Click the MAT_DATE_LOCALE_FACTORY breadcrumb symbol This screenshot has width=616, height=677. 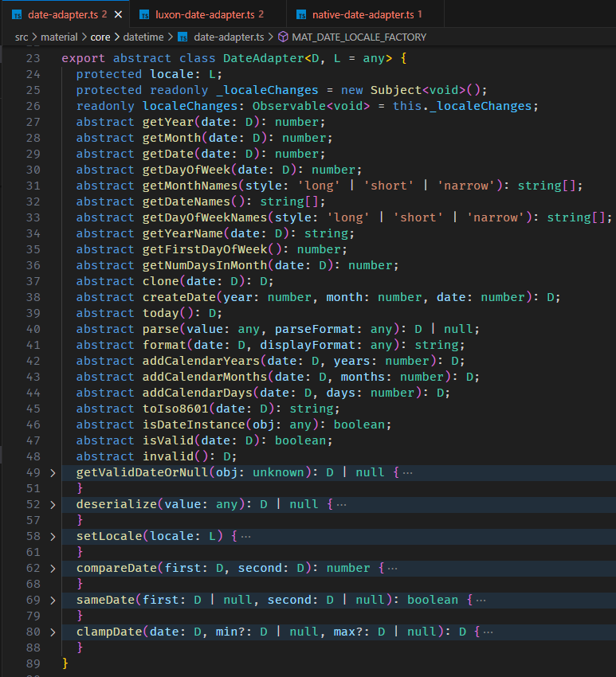click(359, 37)
